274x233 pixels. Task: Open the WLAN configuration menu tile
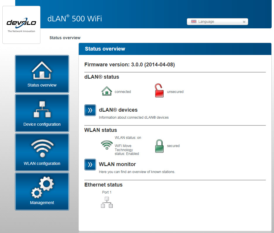[42, 152]
